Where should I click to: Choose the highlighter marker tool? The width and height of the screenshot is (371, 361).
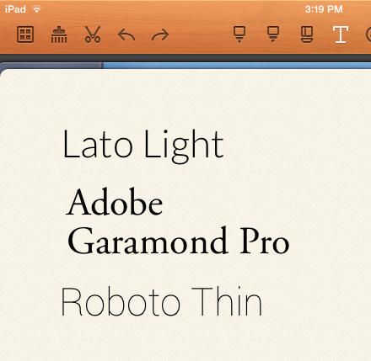click(273, 35)
